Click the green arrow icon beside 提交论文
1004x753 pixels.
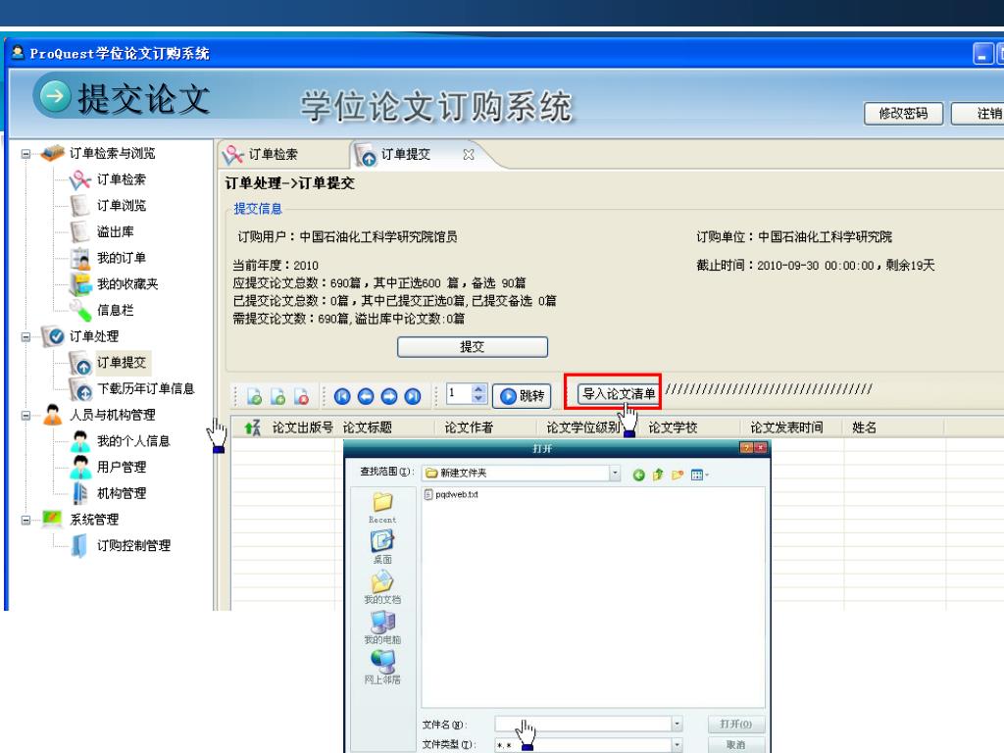tap(55, 96)
